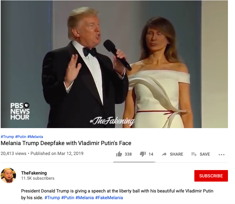
Task: Click the #Putin hashtag in description
Action: pos(68,198)
